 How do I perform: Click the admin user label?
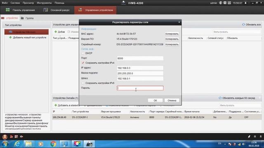point(214,3)
